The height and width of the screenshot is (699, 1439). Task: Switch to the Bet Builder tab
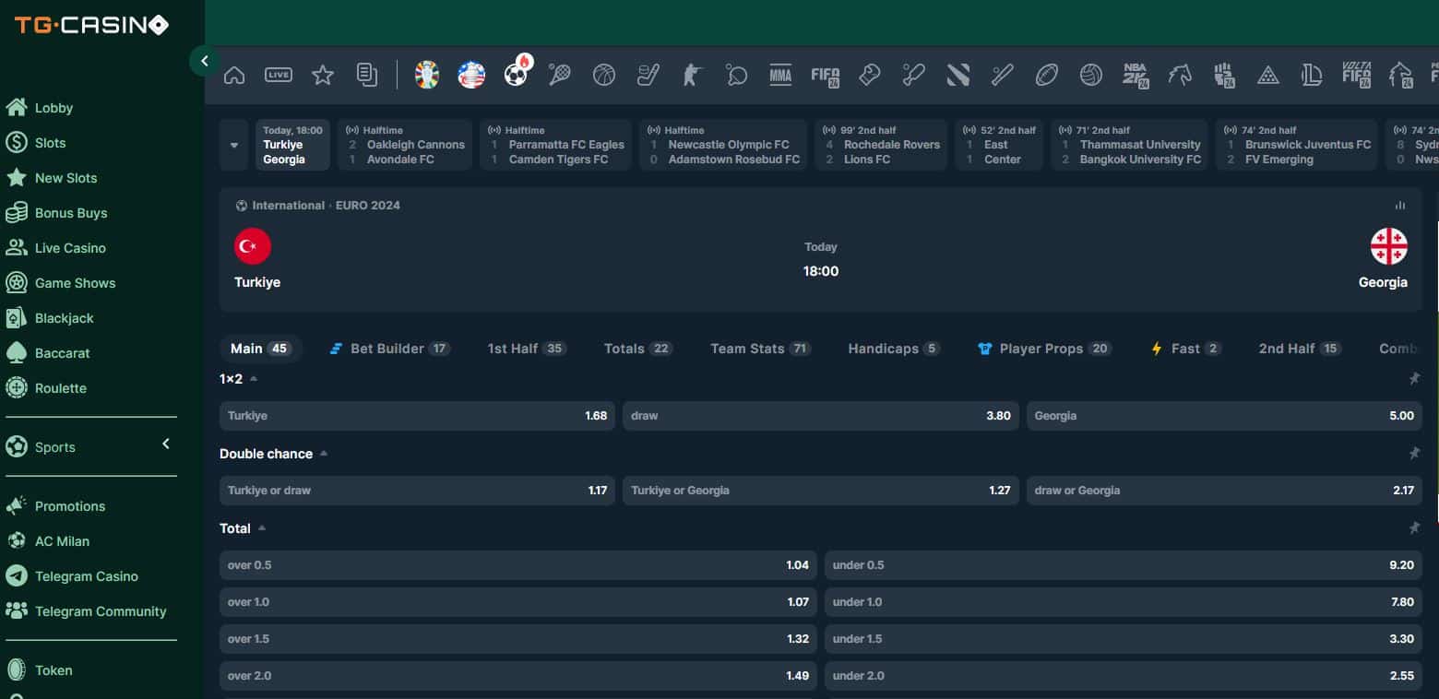pyautogui.click(x=389, y=349)
